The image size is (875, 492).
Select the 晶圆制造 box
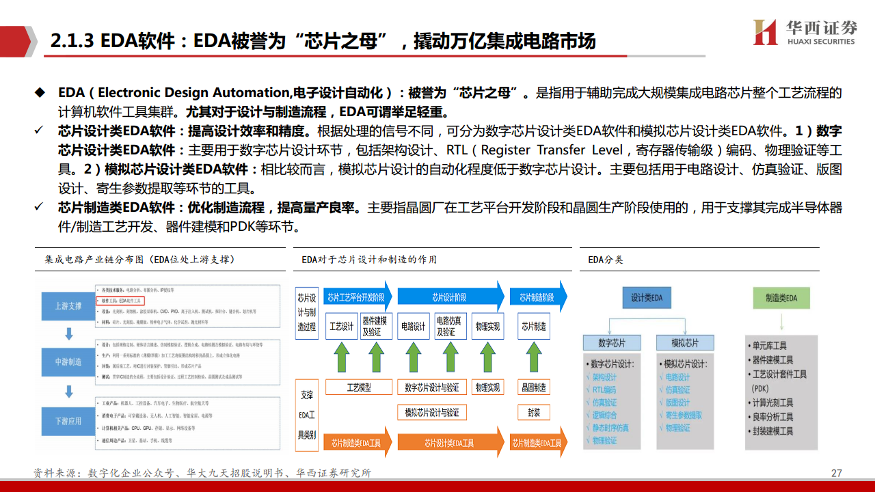[534, 387]
